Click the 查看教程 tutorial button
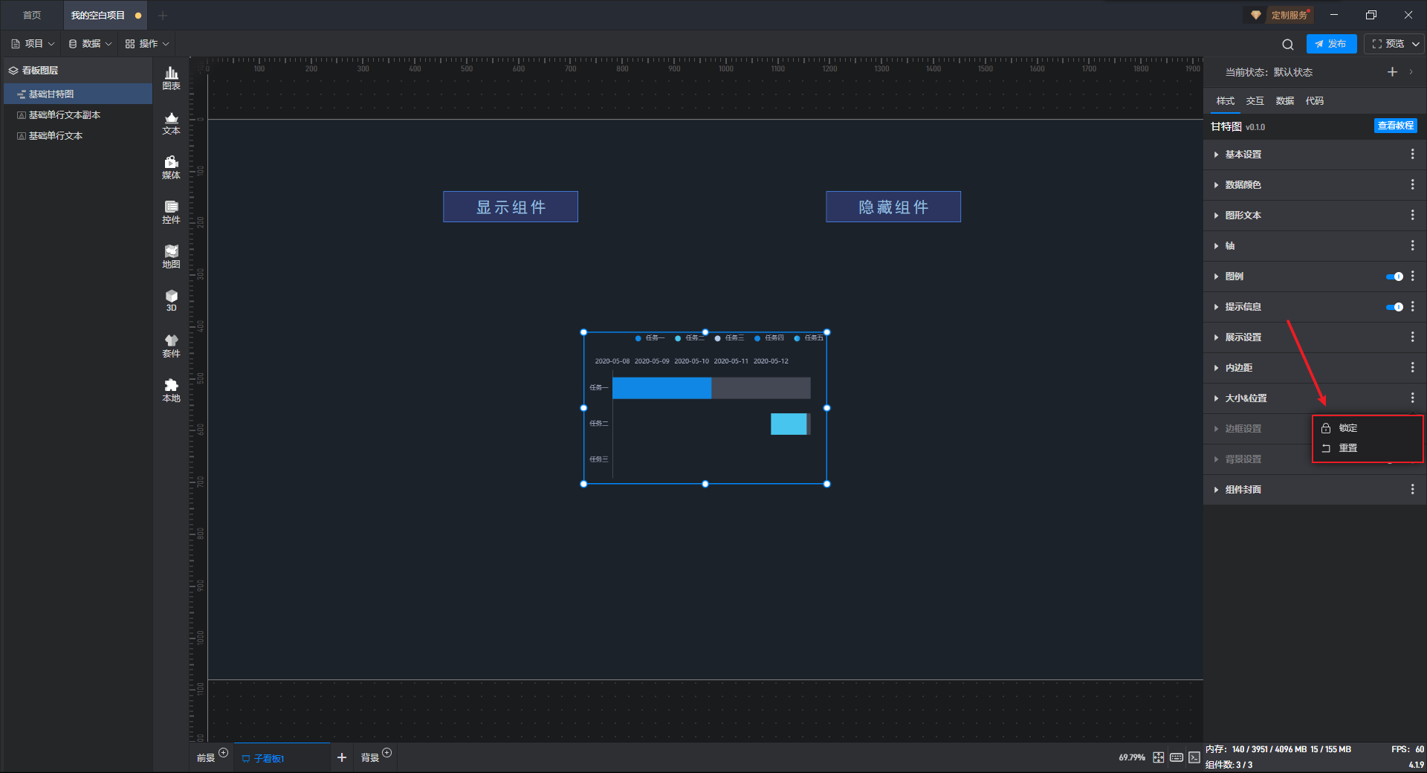This screenshot has width=1427, height=773. point(1395,126)
